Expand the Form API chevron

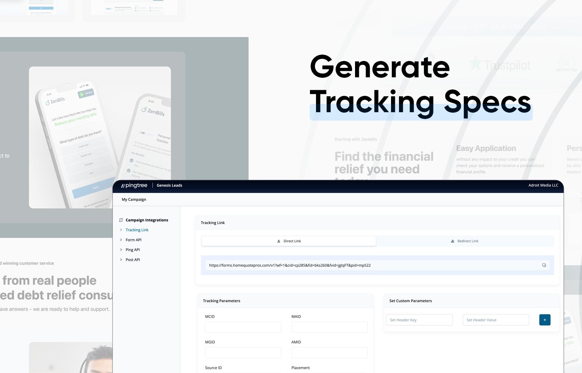tap(121, 240)
